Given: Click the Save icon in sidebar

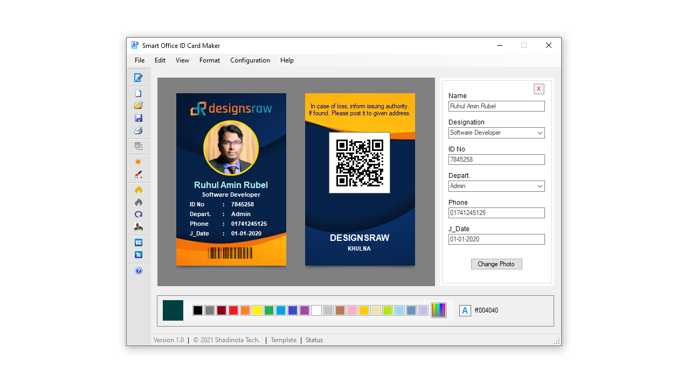Looking at the screenshot, I should point(138,118).
